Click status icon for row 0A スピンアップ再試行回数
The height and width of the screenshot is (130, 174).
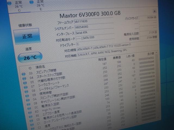click(28, 100)
